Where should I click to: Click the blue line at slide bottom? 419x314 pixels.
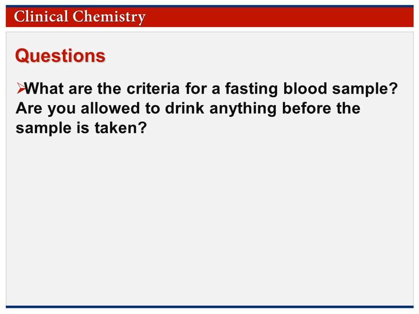click(209, 307)
